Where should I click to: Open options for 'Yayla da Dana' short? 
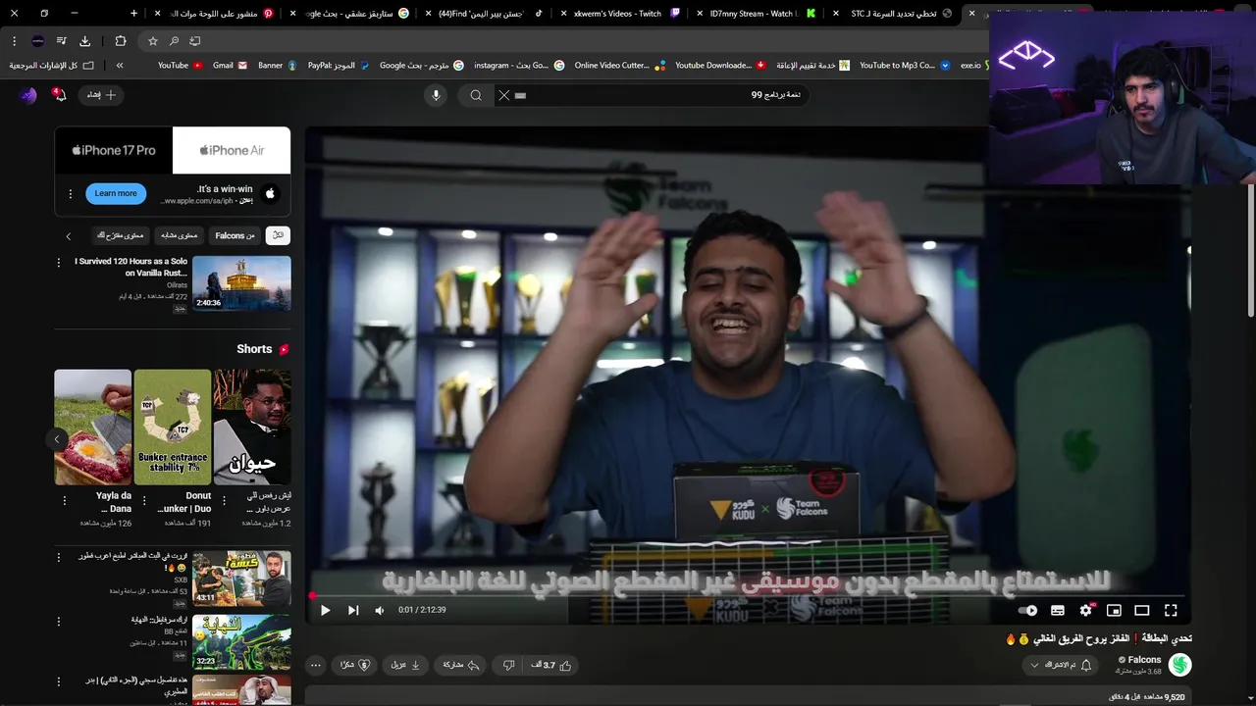pos(65,500)
